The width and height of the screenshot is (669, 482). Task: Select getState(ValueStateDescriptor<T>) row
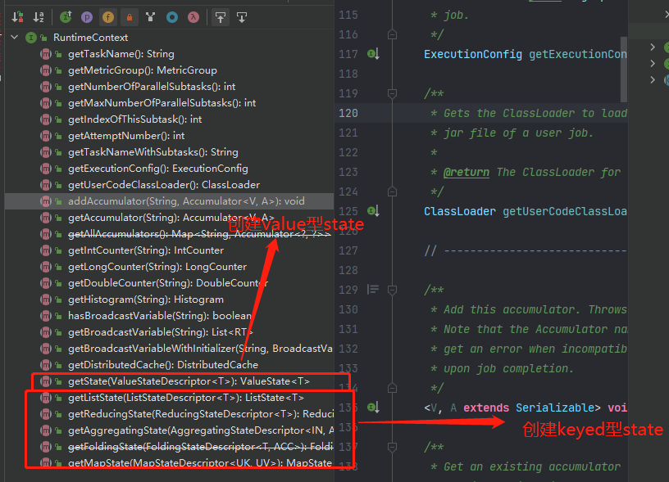click(170, 381)
